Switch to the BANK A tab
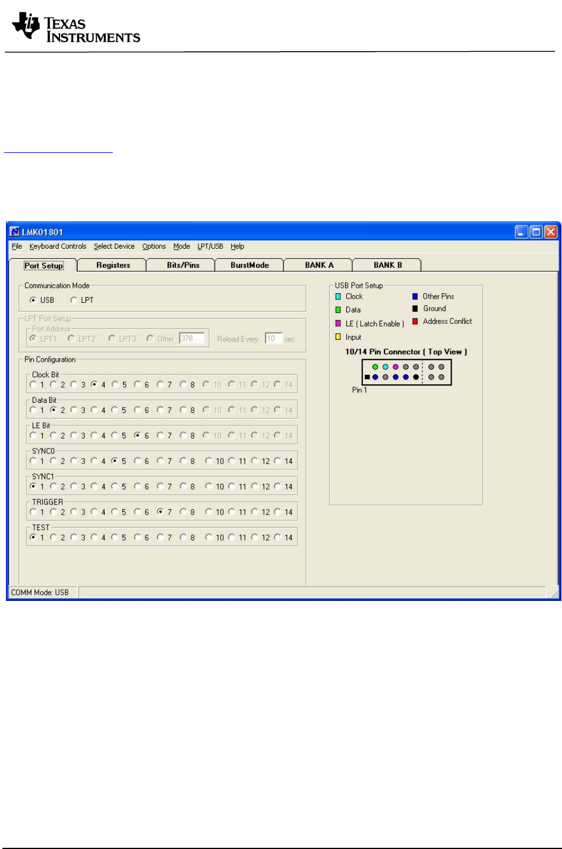 (319, 265)
